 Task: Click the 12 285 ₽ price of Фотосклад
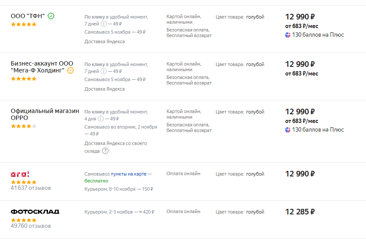pos(300,212)
